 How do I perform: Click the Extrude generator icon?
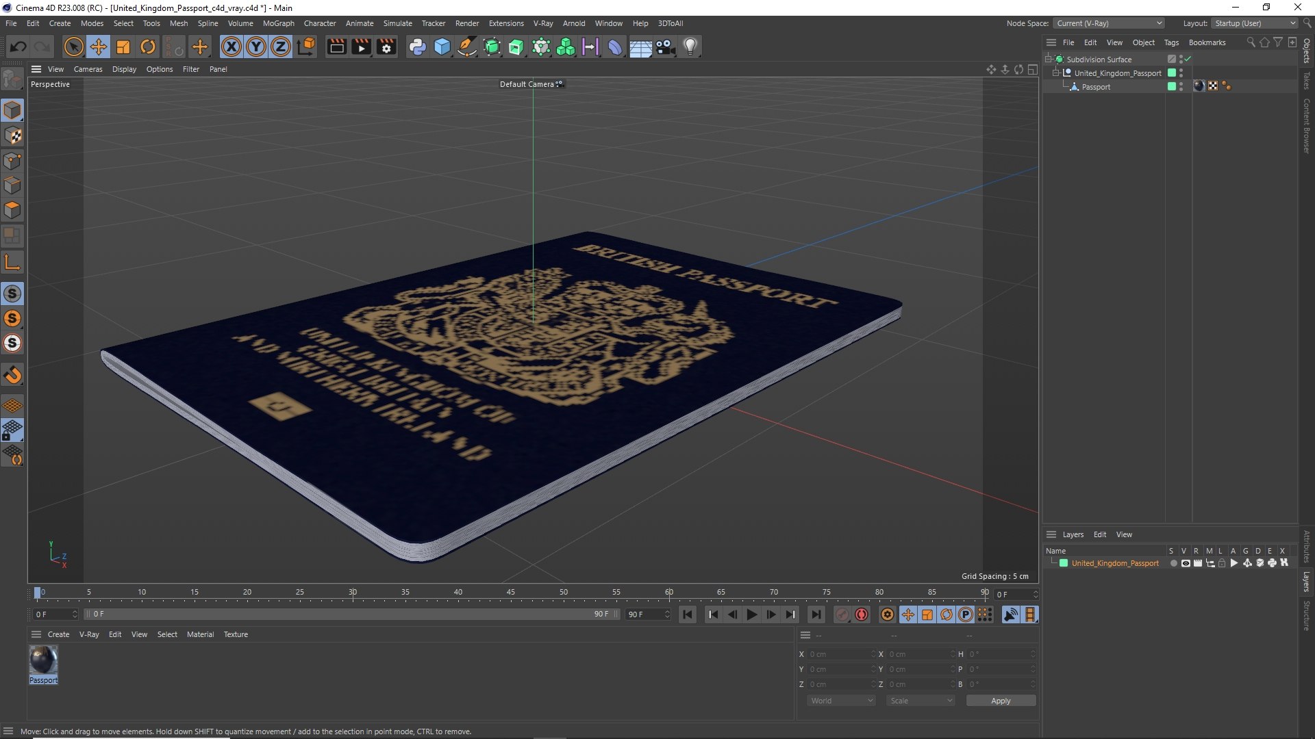[516, 47]
